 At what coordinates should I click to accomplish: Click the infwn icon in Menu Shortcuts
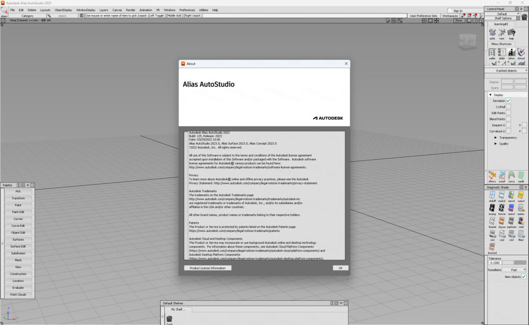pyautogui.click(x=511, y=52)
